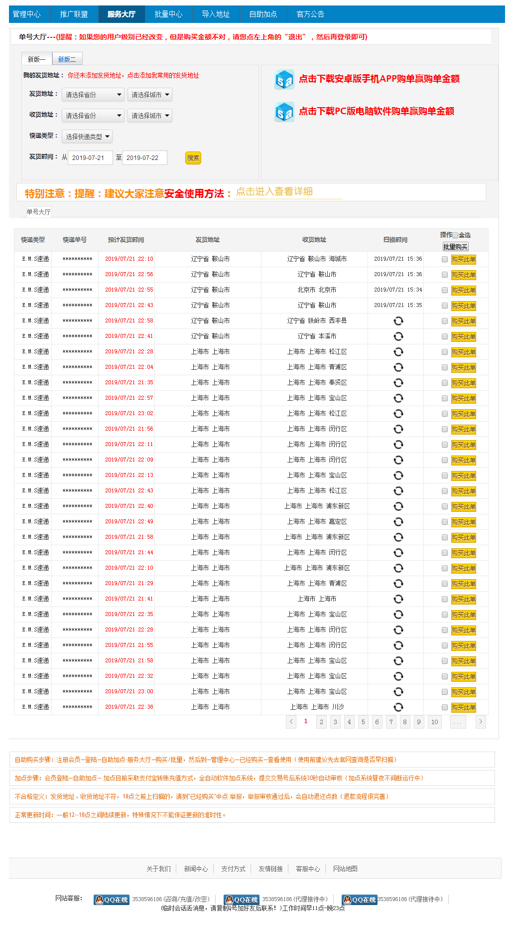The image size is (514, 925).
Task: Open the QQ在线 chat badge for 咨询/充值/改密
Action: pyautogui.click(x=112, y=900)
